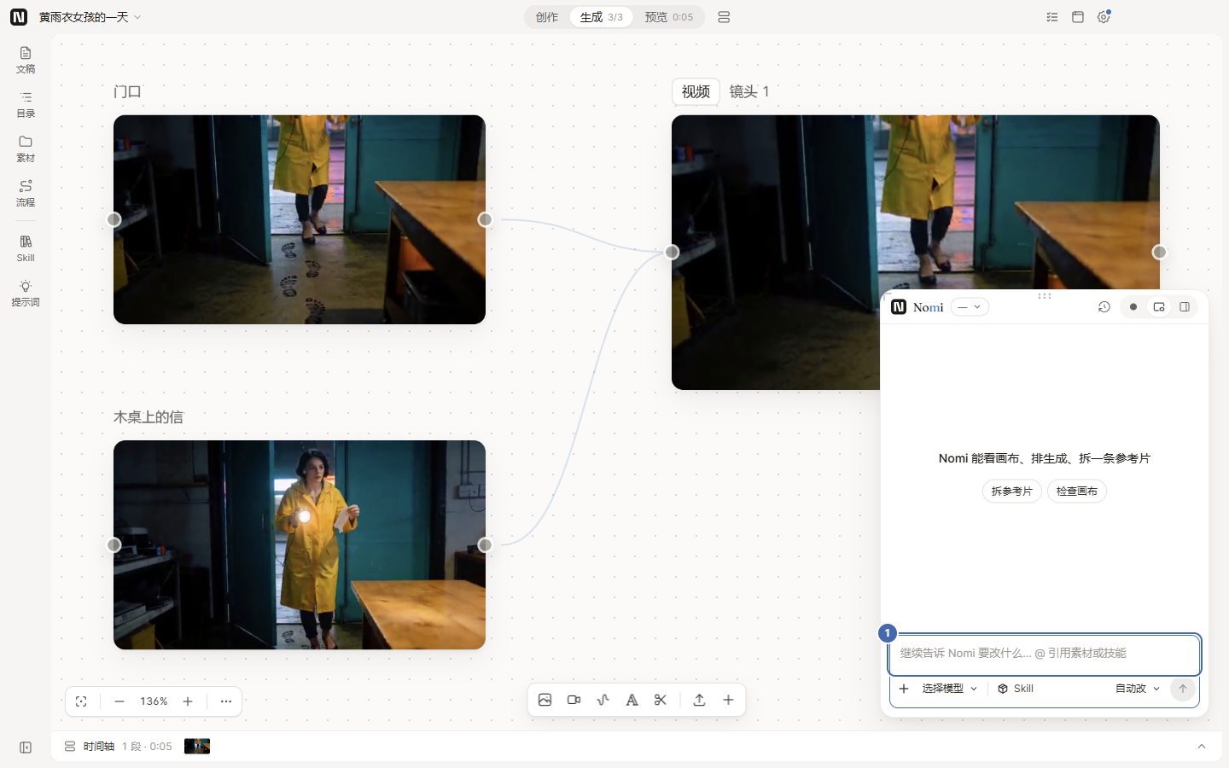Click the send arrow button in Nomi

coord(1183,689)
